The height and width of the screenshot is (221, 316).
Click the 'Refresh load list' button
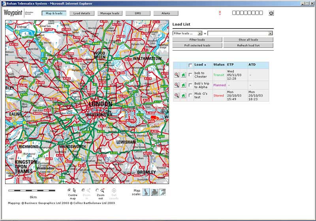[248, 45]
